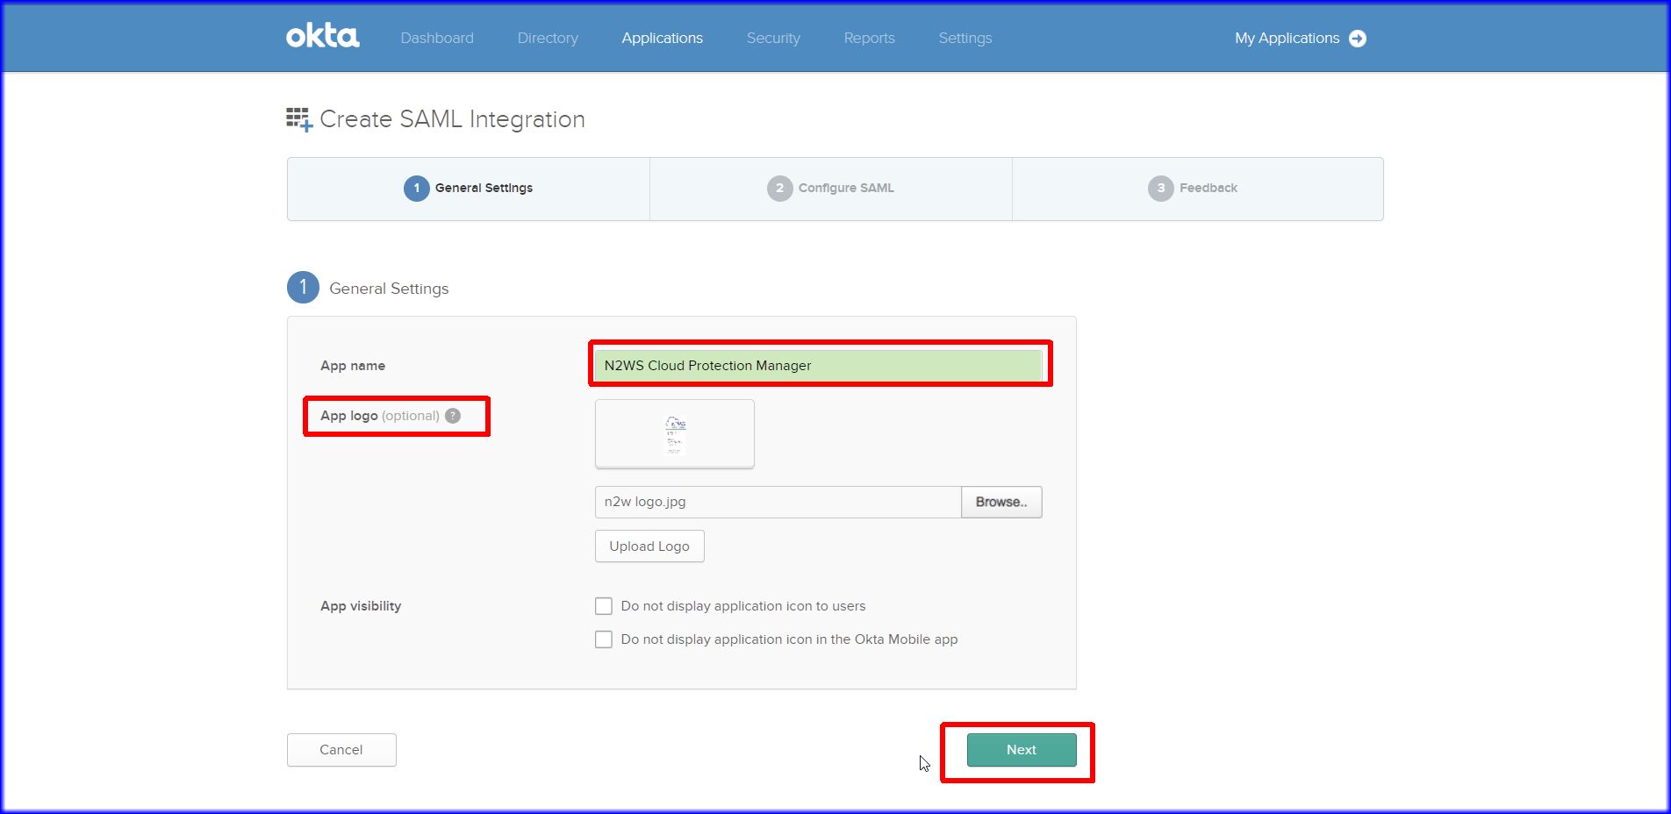This screenshot has height=814, width=1671.
Task: Click the My Applications arrow icon
Action: [1358, 39]
